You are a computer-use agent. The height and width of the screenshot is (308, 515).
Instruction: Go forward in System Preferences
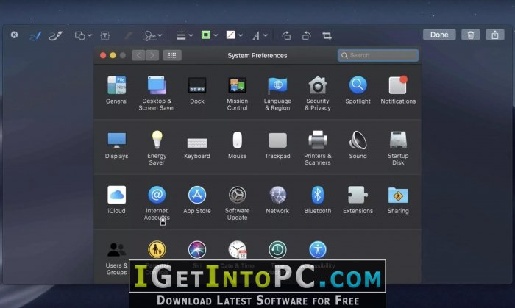[x=152, y=55]
